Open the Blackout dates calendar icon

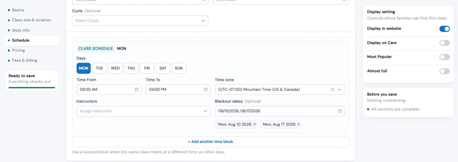tap(340, 111)
